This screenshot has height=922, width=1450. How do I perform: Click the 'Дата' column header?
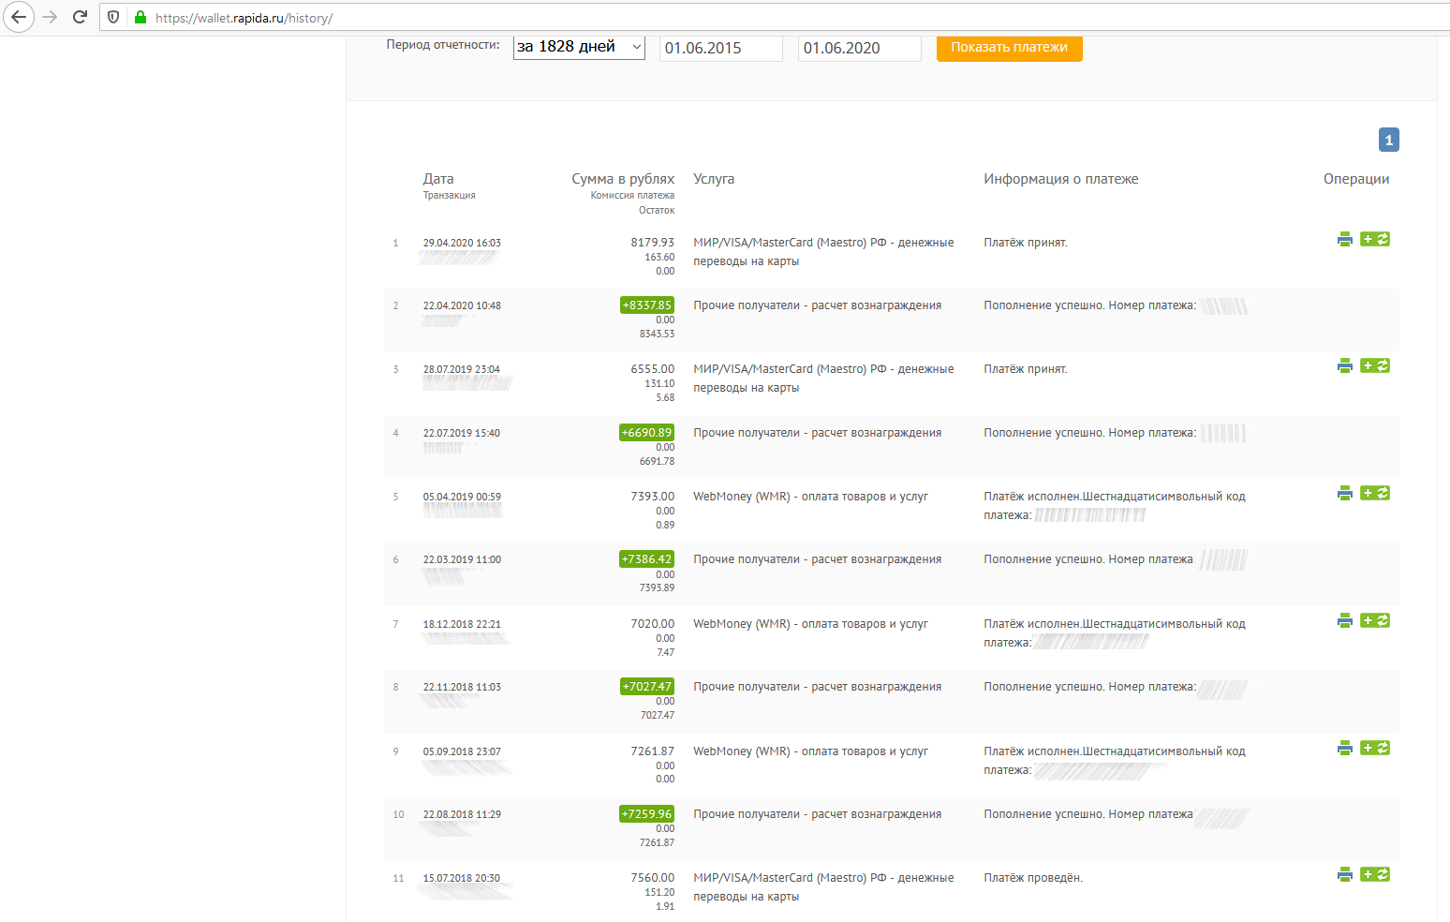coord(438,179)
